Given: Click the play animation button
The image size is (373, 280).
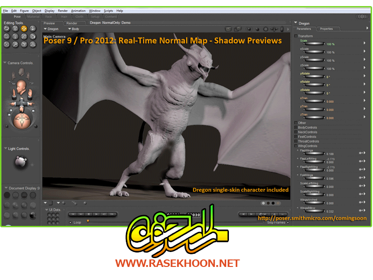Looking at the screenshot, I should (x=96, y=214).
